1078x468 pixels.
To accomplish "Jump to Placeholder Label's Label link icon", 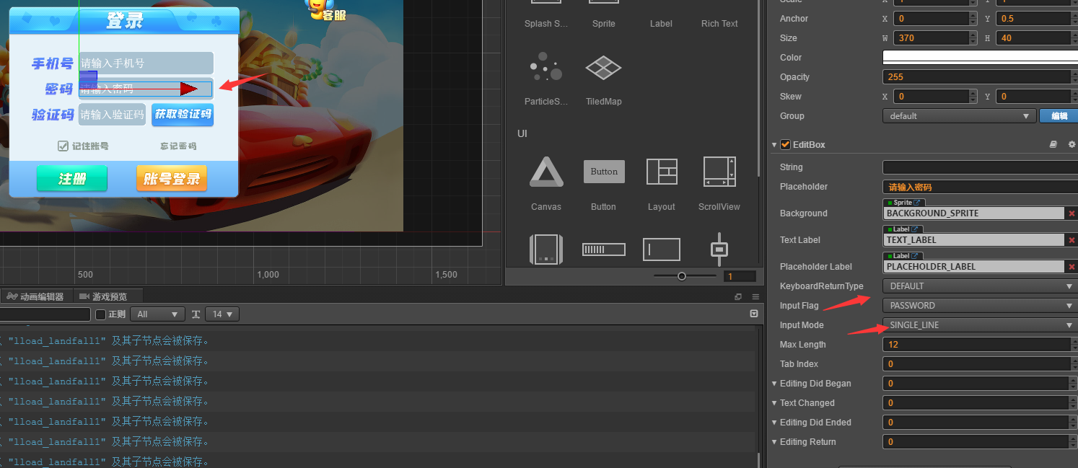I will 915,256.
